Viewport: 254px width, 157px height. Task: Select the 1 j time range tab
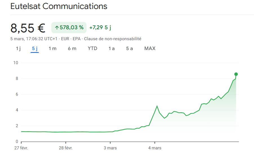click(x=18, y=48)
